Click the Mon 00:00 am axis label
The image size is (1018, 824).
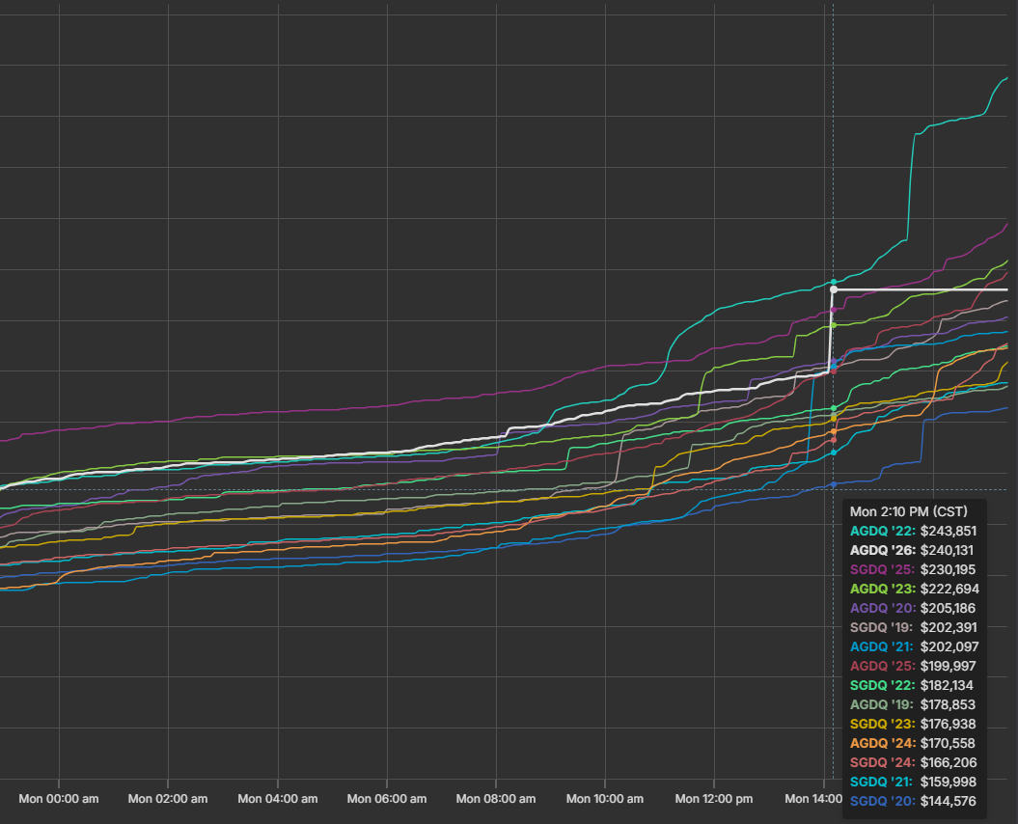click(59, 799)
